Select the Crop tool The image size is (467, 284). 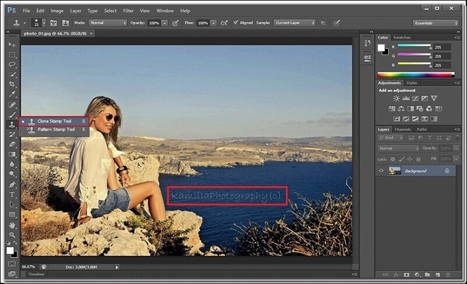pyautogui.click(x=12, y=85)
